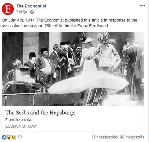Viewport: 149px width, 142px height.
Task: Click the 'Archduke Franz Ferdinand' text line
Action: pyautogui.click(x=83, y=26)
